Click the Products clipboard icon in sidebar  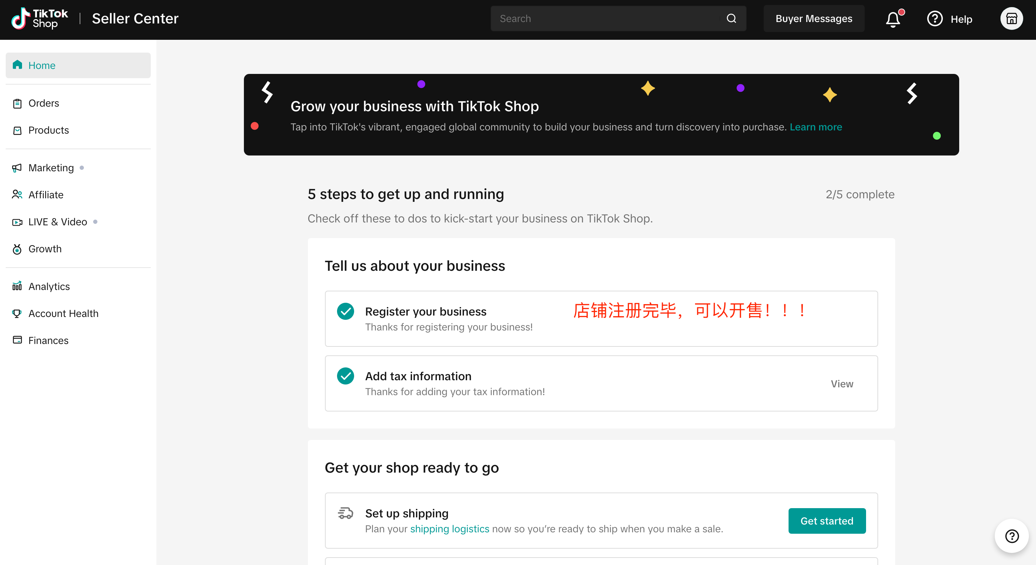17,130
